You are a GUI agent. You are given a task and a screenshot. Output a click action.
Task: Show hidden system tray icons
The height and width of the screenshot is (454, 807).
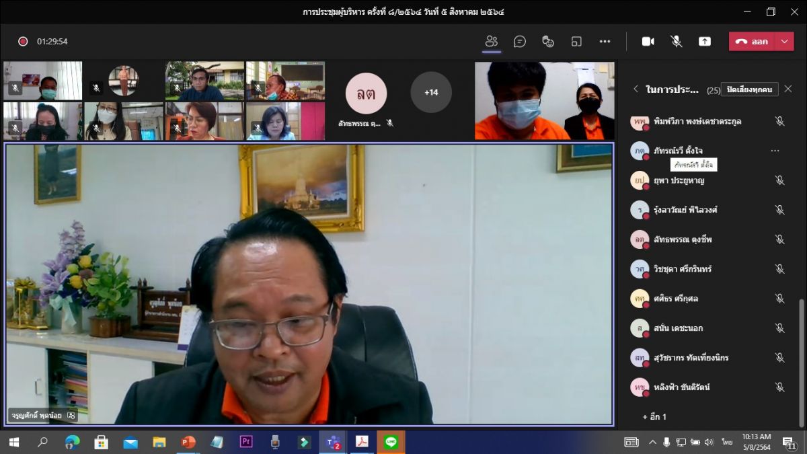(x=652, y=442)
